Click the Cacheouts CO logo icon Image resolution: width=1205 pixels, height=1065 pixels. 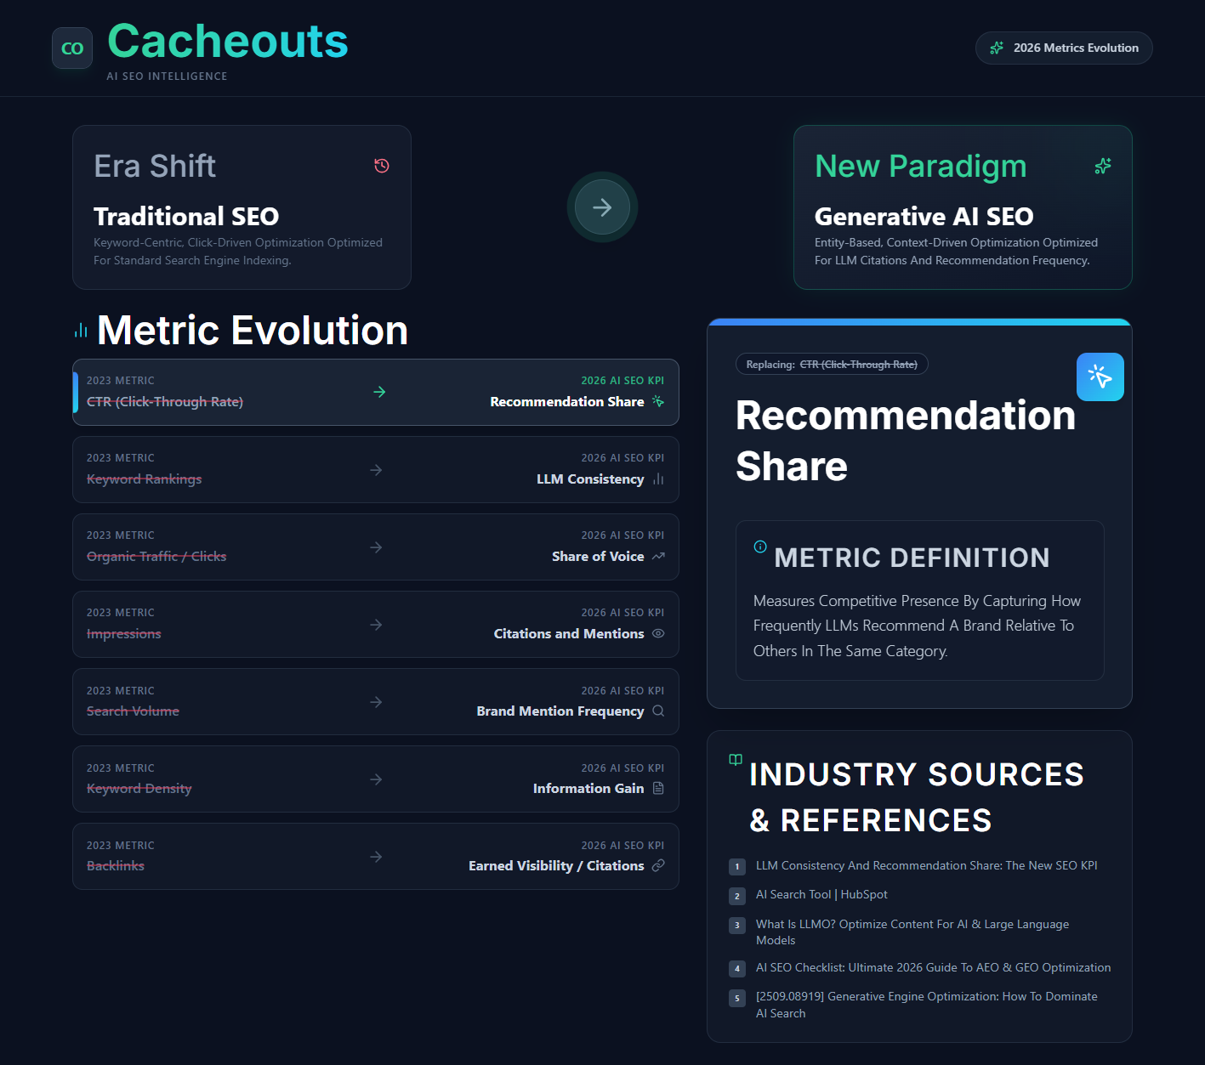pyautogui.click(x=72, y=48)
